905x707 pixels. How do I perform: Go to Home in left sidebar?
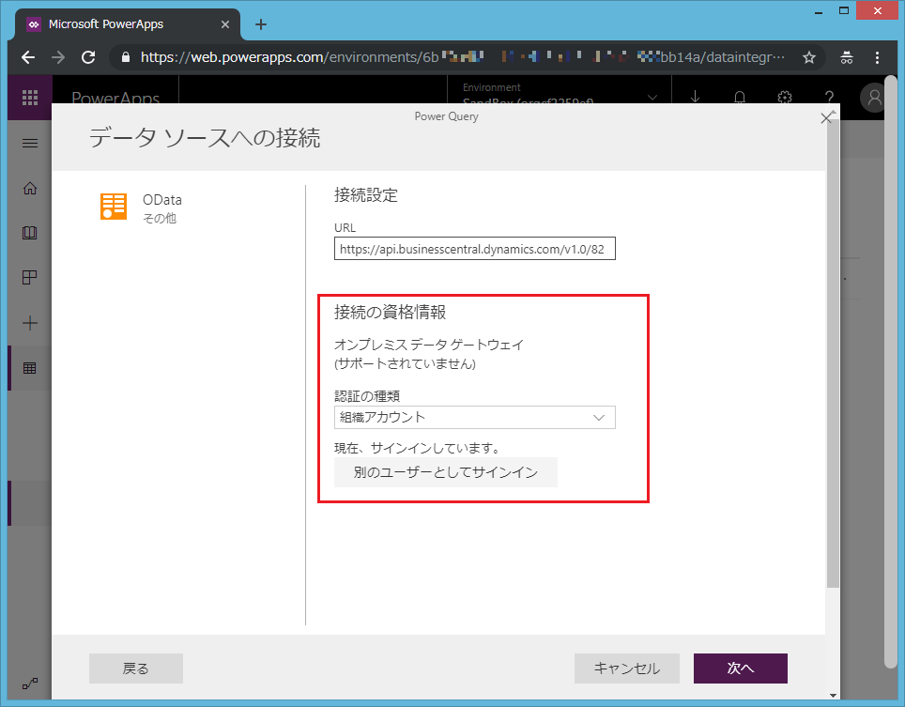click(30, 188)
